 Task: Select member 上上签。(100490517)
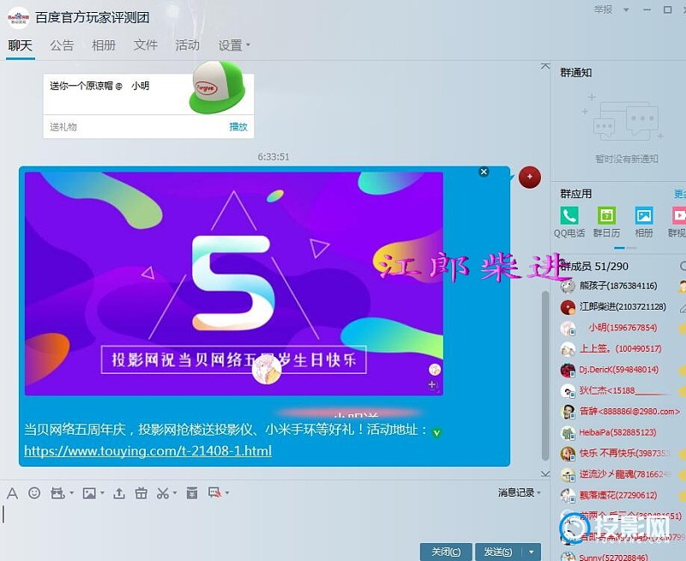[x=618, y=349]
